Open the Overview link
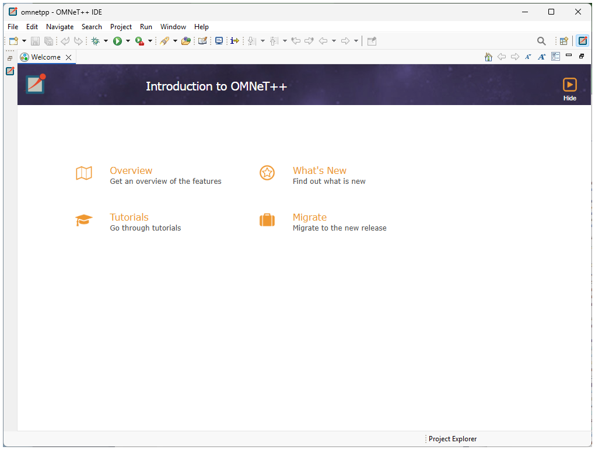 click(131, 170)
